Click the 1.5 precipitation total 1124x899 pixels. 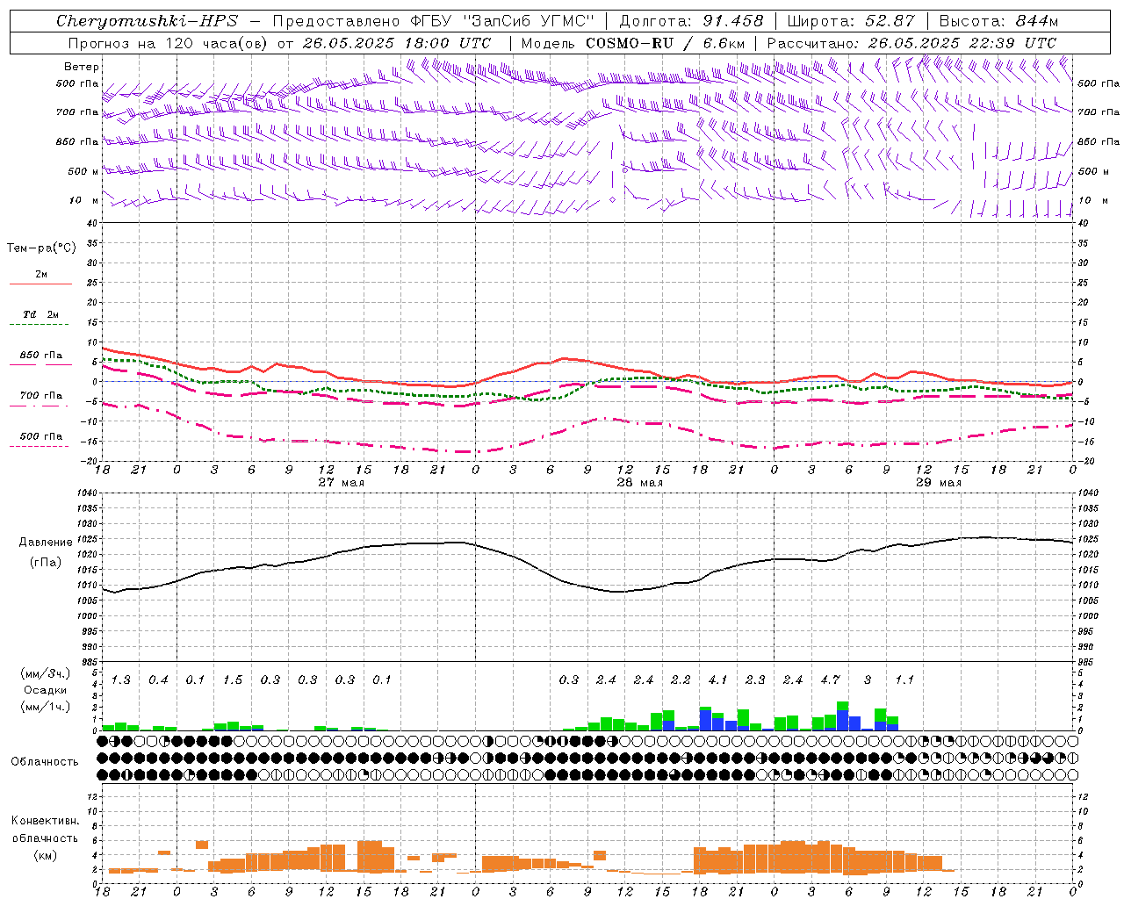pos(233,680)
